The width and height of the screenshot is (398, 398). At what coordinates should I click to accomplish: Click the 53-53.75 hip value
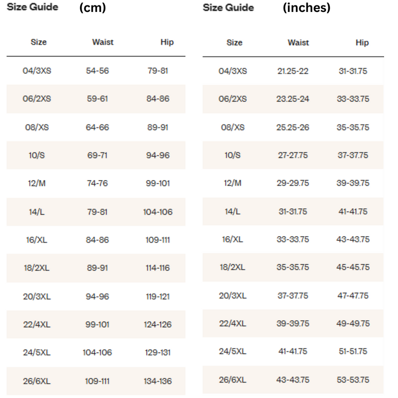(x=353, y=380)
